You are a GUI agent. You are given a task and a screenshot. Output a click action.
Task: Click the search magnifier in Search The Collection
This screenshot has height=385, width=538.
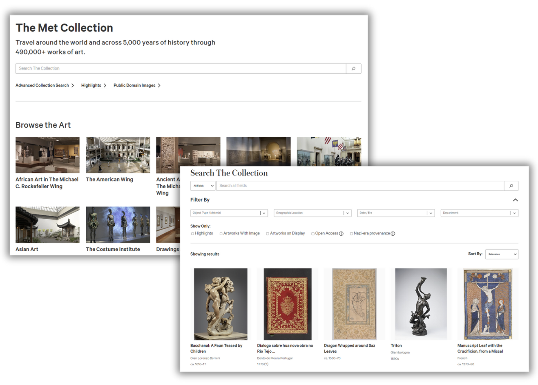tap(511, 186)
